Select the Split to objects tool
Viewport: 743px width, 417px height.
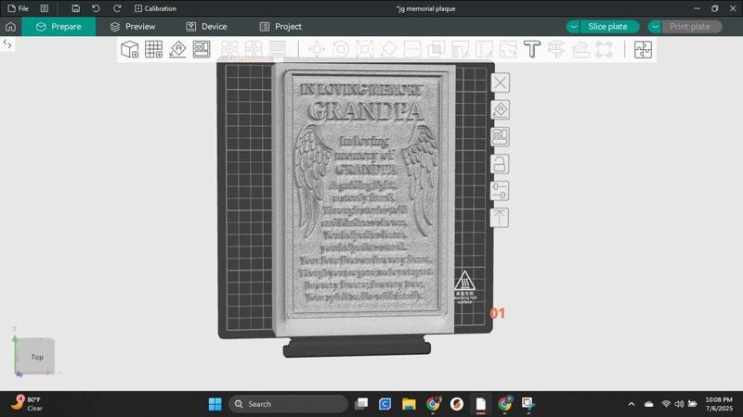[229, 49]
